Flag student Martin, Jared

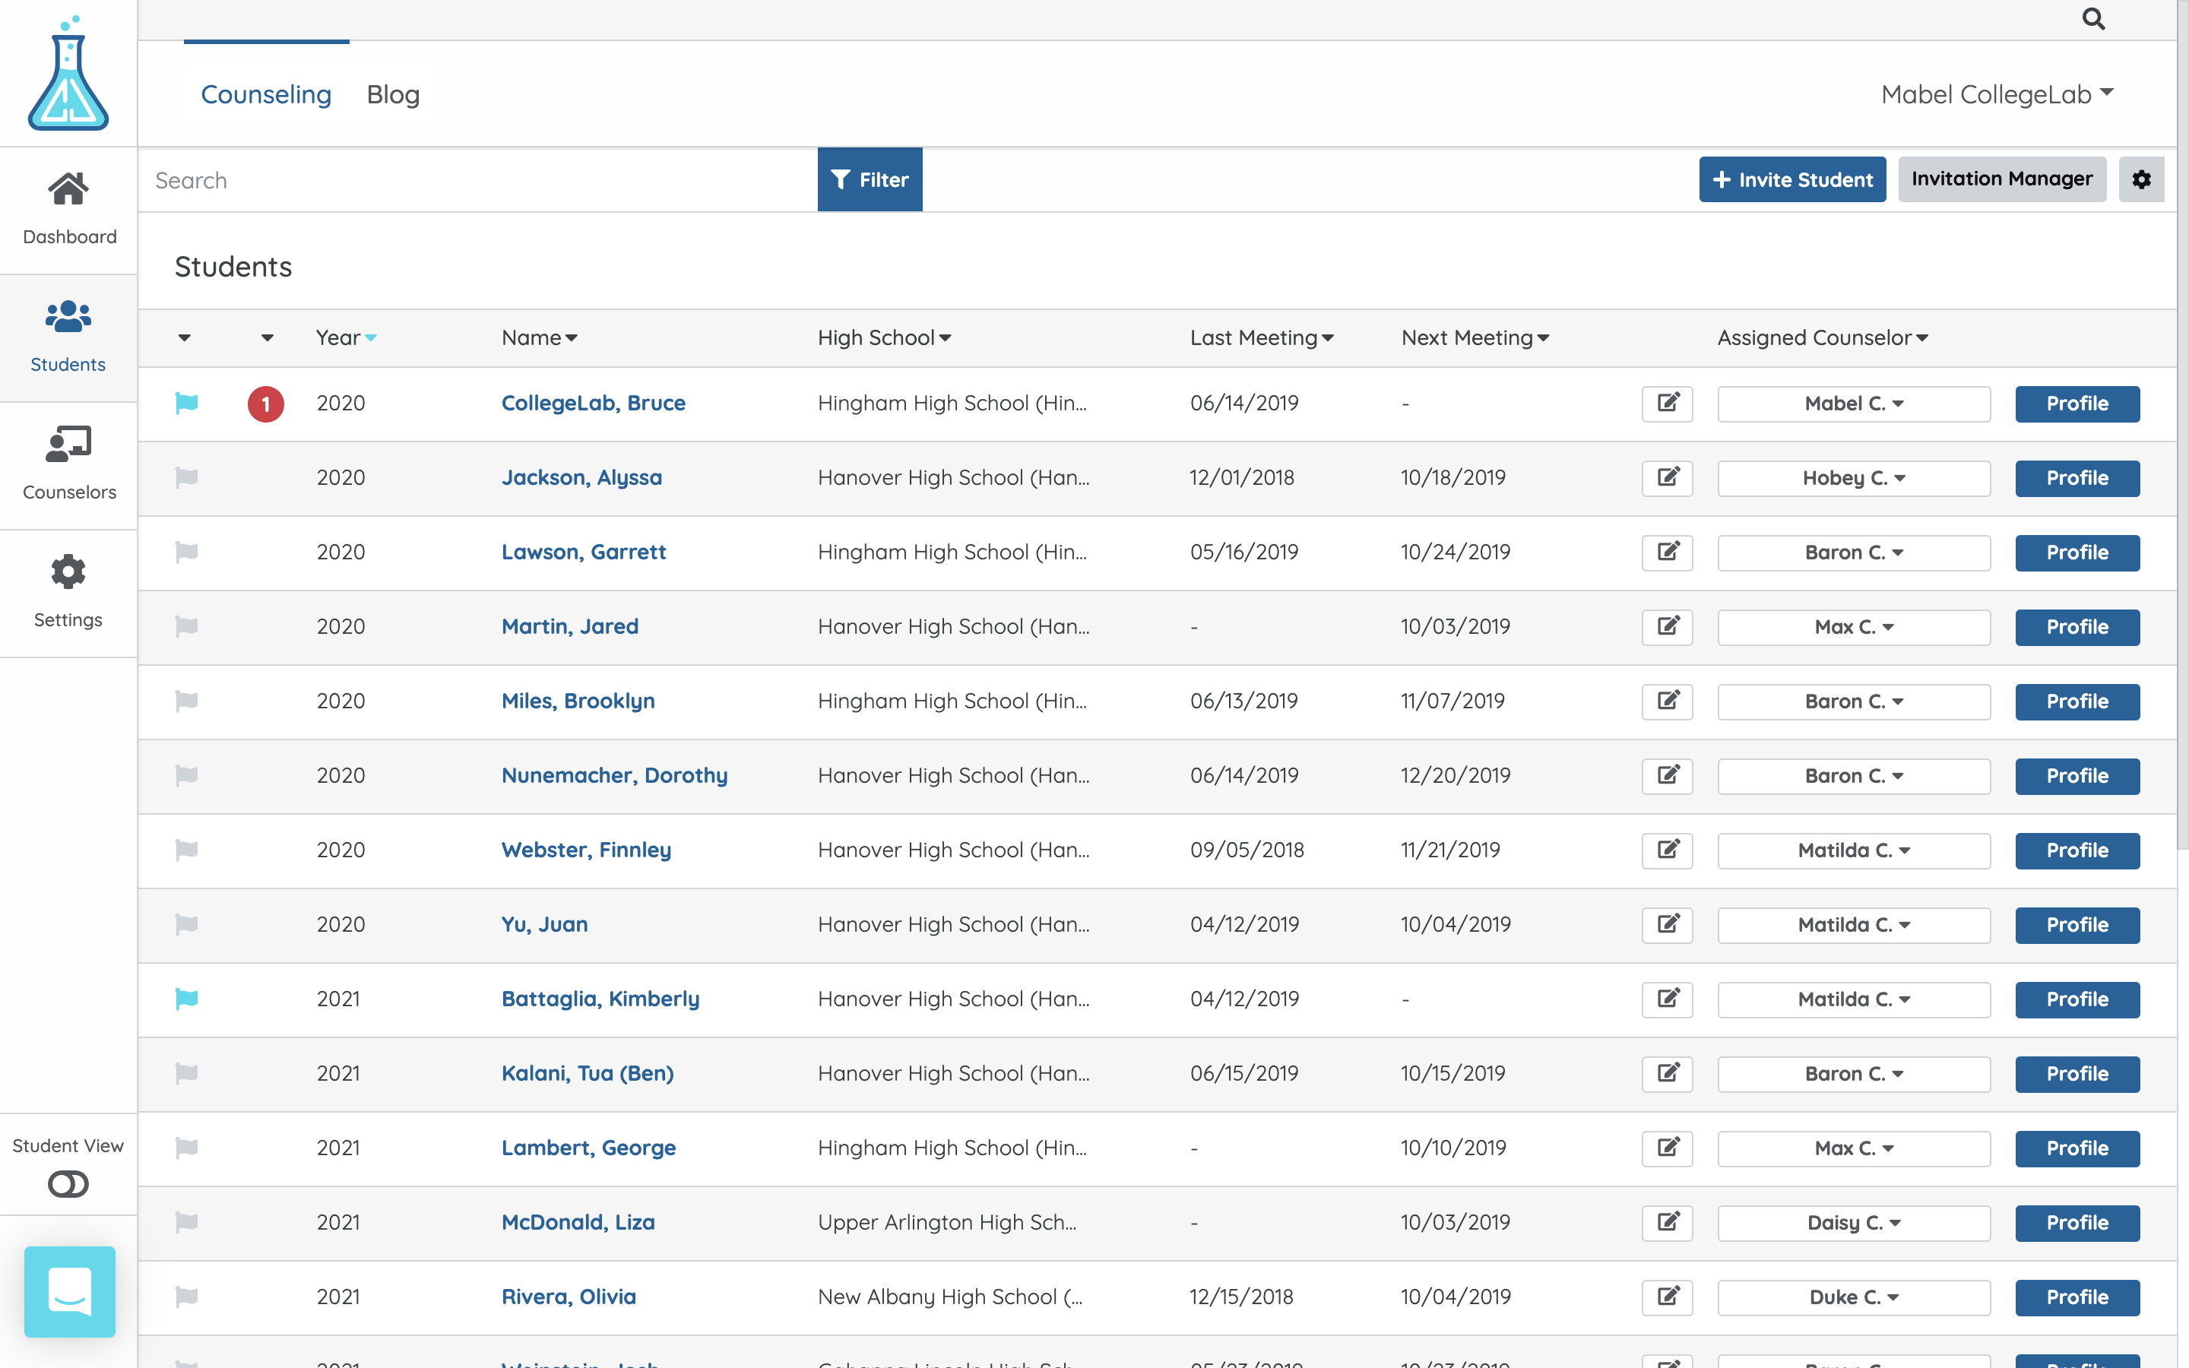(186, 626)
